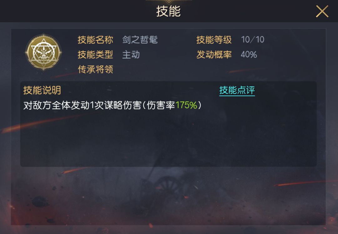Click the 技能说明 section heading
Image resolution: width=338 pixels, height=234 pixels.
click(42, 90)
